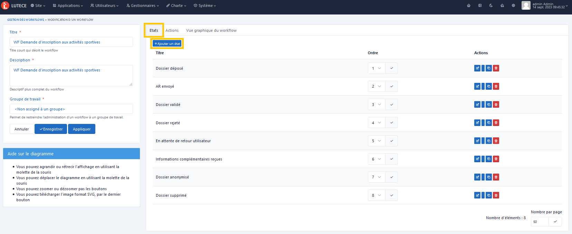
Task: Delete the "Dossier rejeté" state
Action: pyautogui.click(x=496, y=123)
